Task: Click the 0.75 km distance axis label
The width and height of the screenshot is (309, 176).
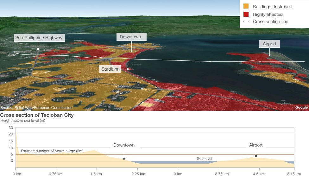Action: tap(56, 174)
